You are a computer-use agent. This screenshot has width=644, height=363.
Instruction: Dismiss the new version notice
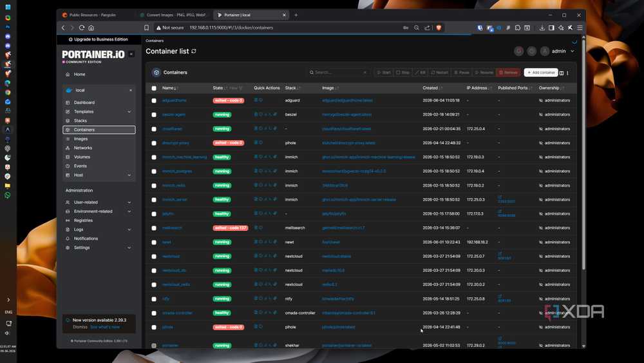(x=80, y=327)
